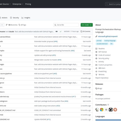The image size is (121, 121).
Task: Open commit hash de05d49
Action: (x=67, y=31)
